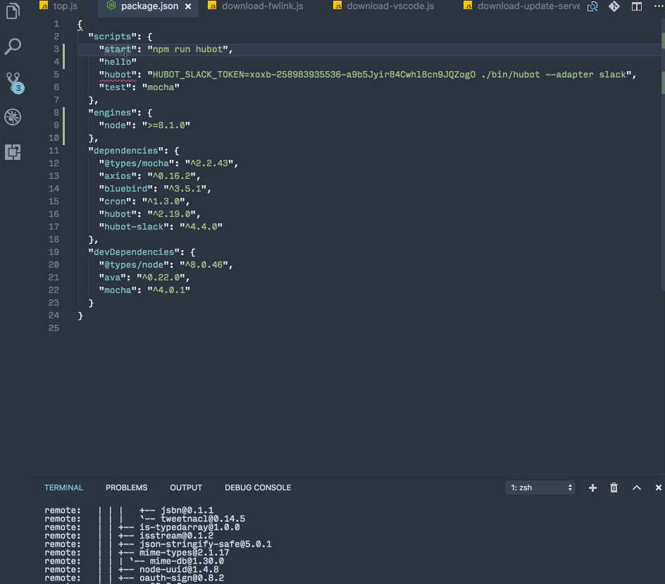Switch to the DEBUG CONSOLE tab
This screenshot has height=584, width=665.
coord(258,487)
